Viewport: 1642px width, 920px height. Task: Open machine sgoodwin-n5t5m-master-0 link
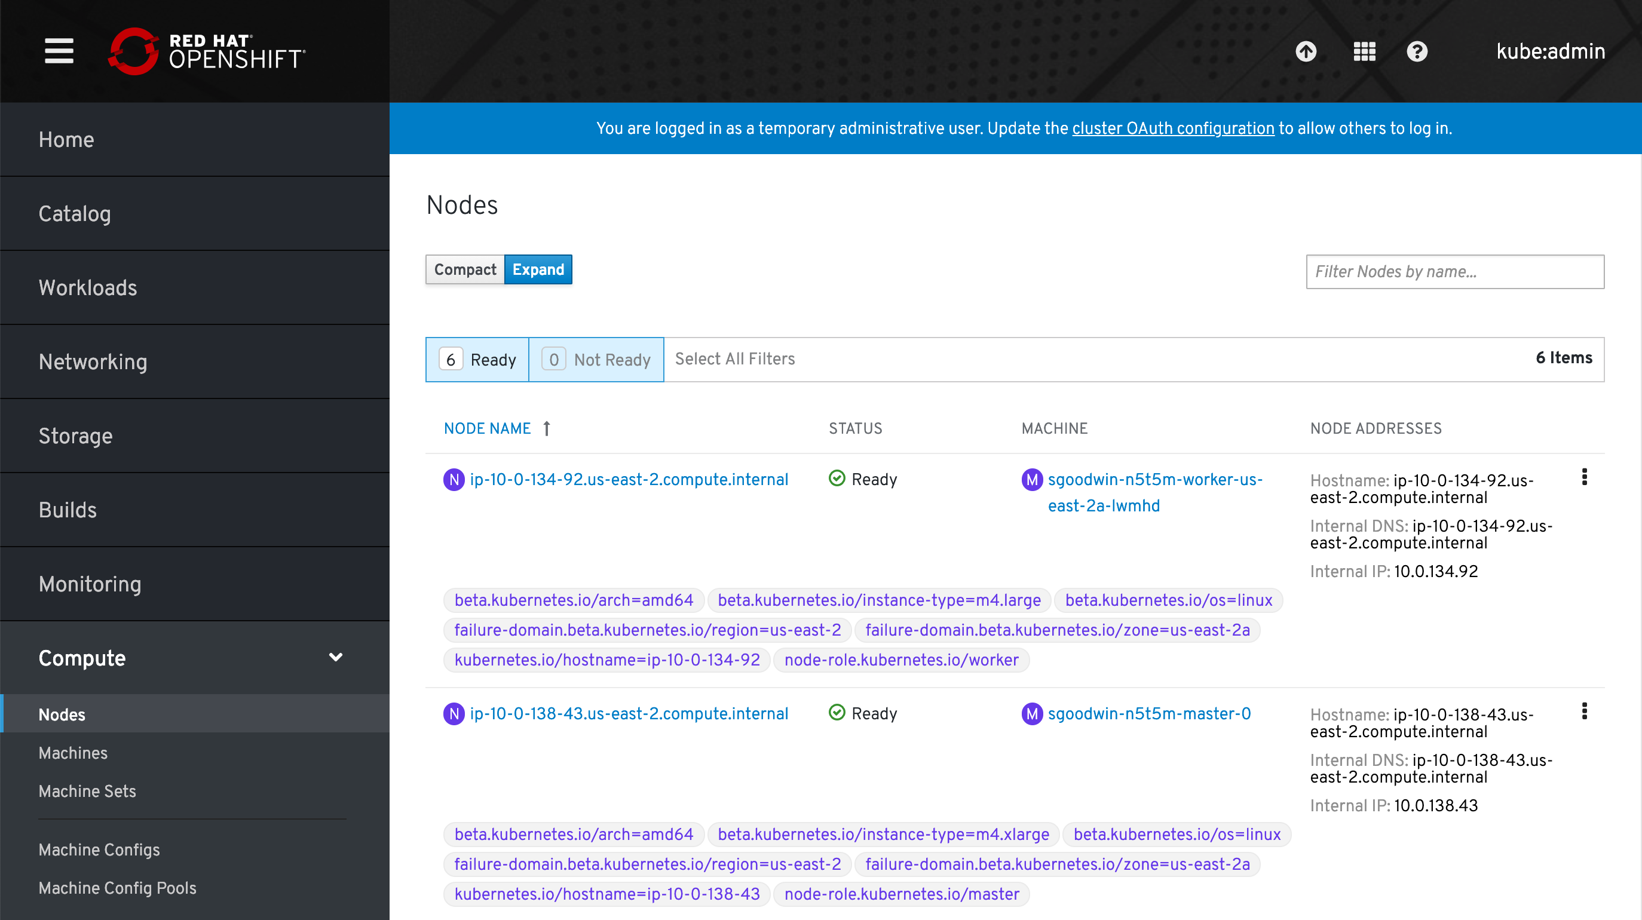point(1148,713)
